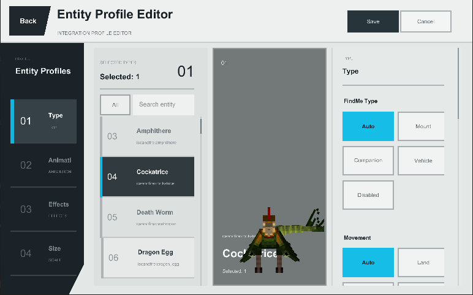The image size is (473, 295).
Task: Click the 'Entity Profiles' sidebar heading
Action: click(43, 71)
